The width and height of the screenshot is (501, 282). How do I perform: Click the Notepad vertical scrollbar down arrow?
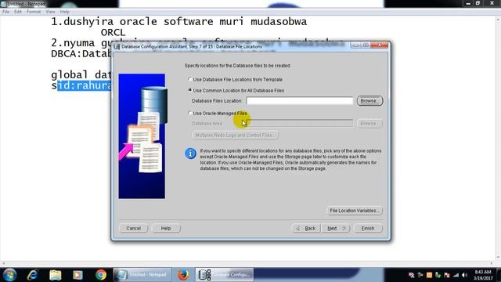pos(498,258)
